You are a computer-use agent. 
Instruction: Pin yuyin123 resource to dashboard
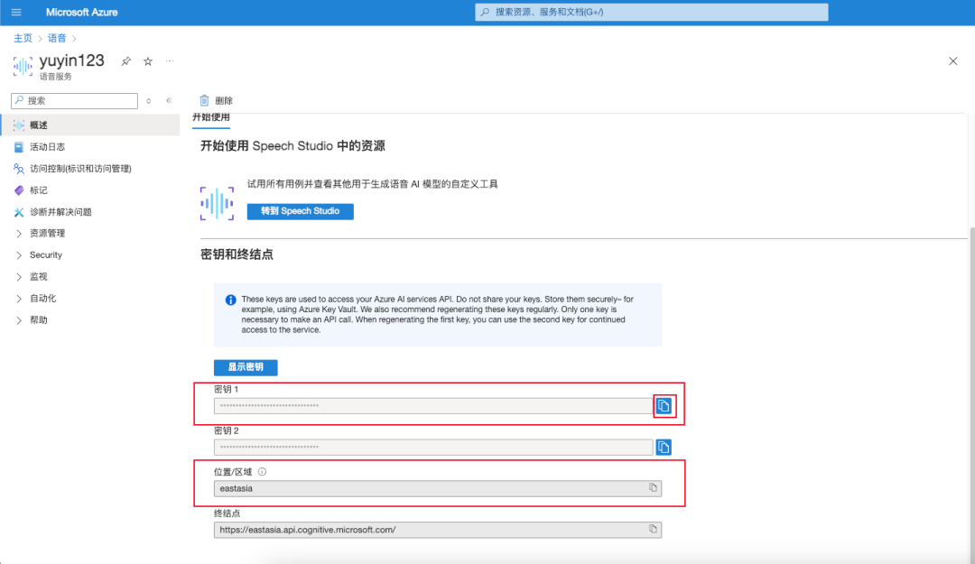[x=125, y=60]
